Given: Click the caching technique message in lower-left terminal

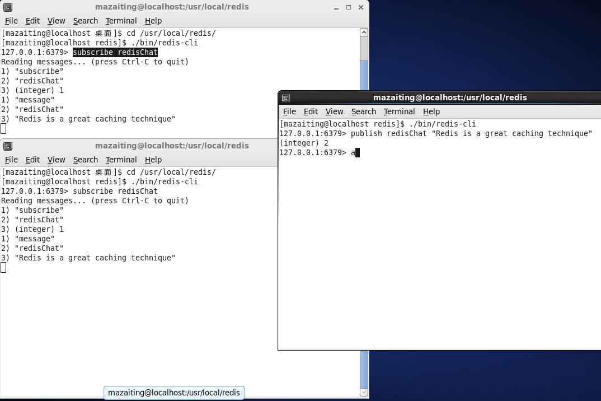Looking at the screenshot, I should [88, 258].
